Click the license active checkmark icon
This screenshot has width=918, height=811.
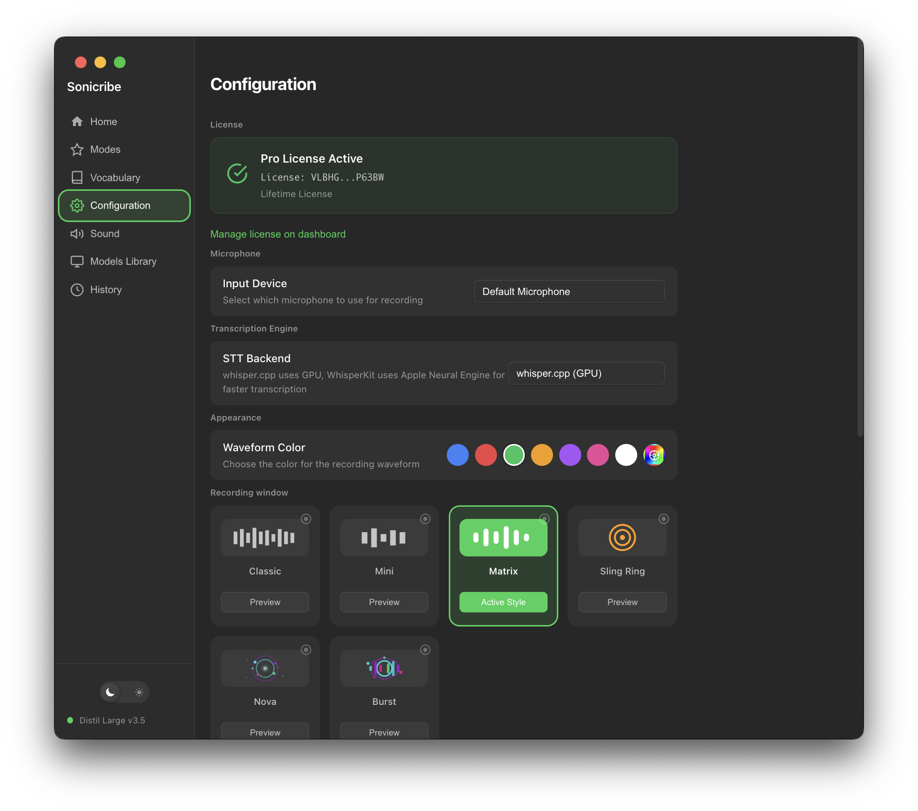point(238,173)
